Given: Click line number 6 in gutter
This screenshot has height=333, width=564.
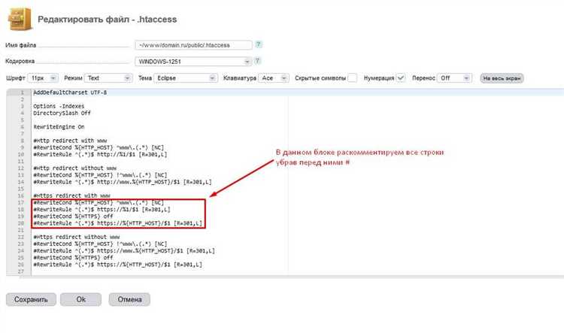Looking at the screenshot, I should tap(22, 127).
